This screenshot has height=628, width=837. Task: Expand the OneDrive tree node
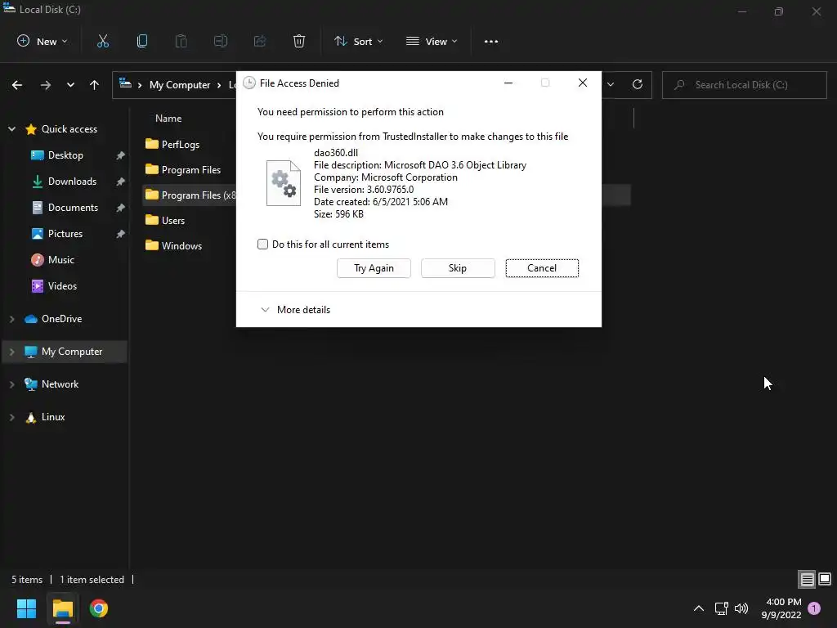point(11,319)
